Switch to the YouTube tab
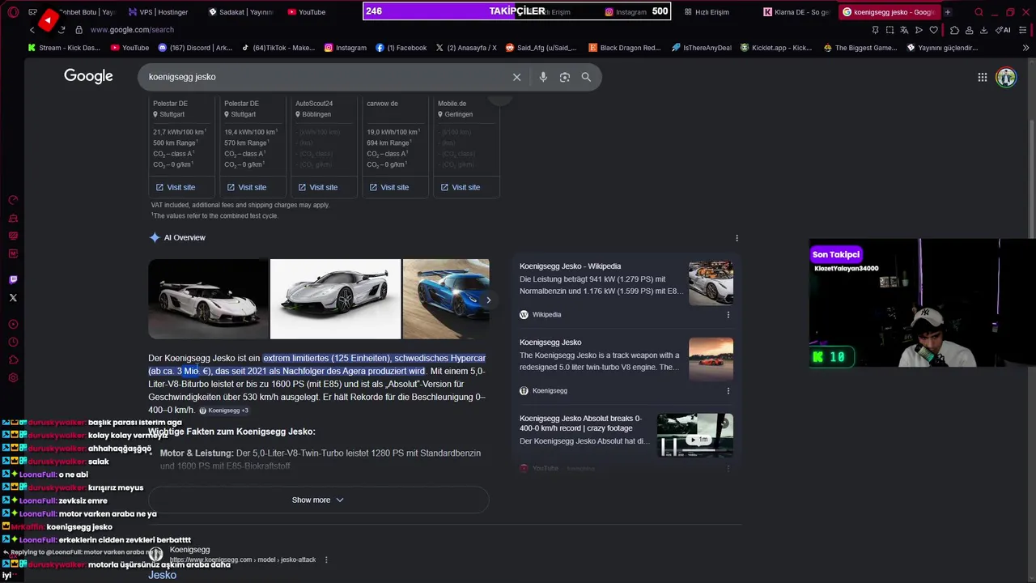 308,12
